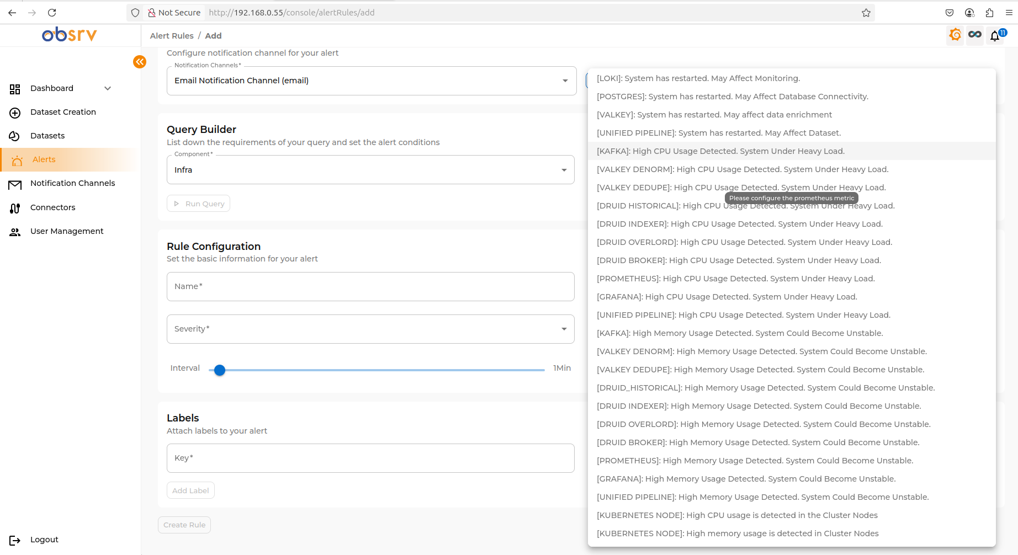Reload the page with refresh icon
Image resolution: width=1018 pixels, height=555 pixels.
[x=52, y=13]
